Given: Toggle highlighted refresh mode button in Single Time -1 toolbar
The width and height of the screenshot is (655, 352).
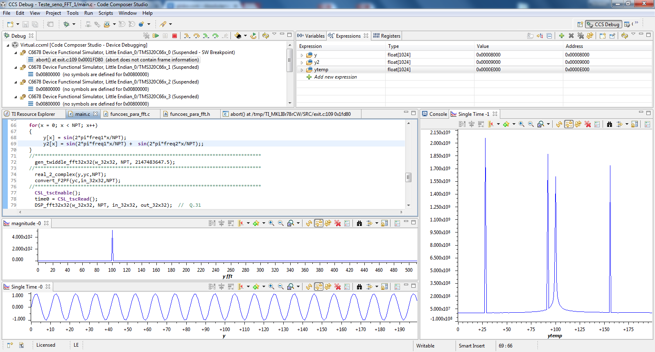Looking at the screenshot, I should click(569, 124).
